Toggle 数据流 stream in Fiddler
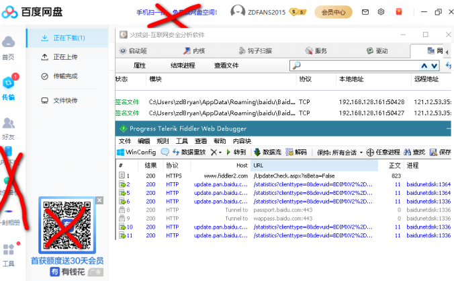This screenshot has width=454, height=281. (x=267, y=152)
